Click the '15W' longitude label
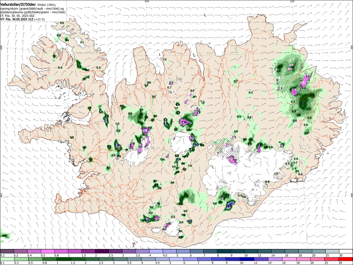 292,1
